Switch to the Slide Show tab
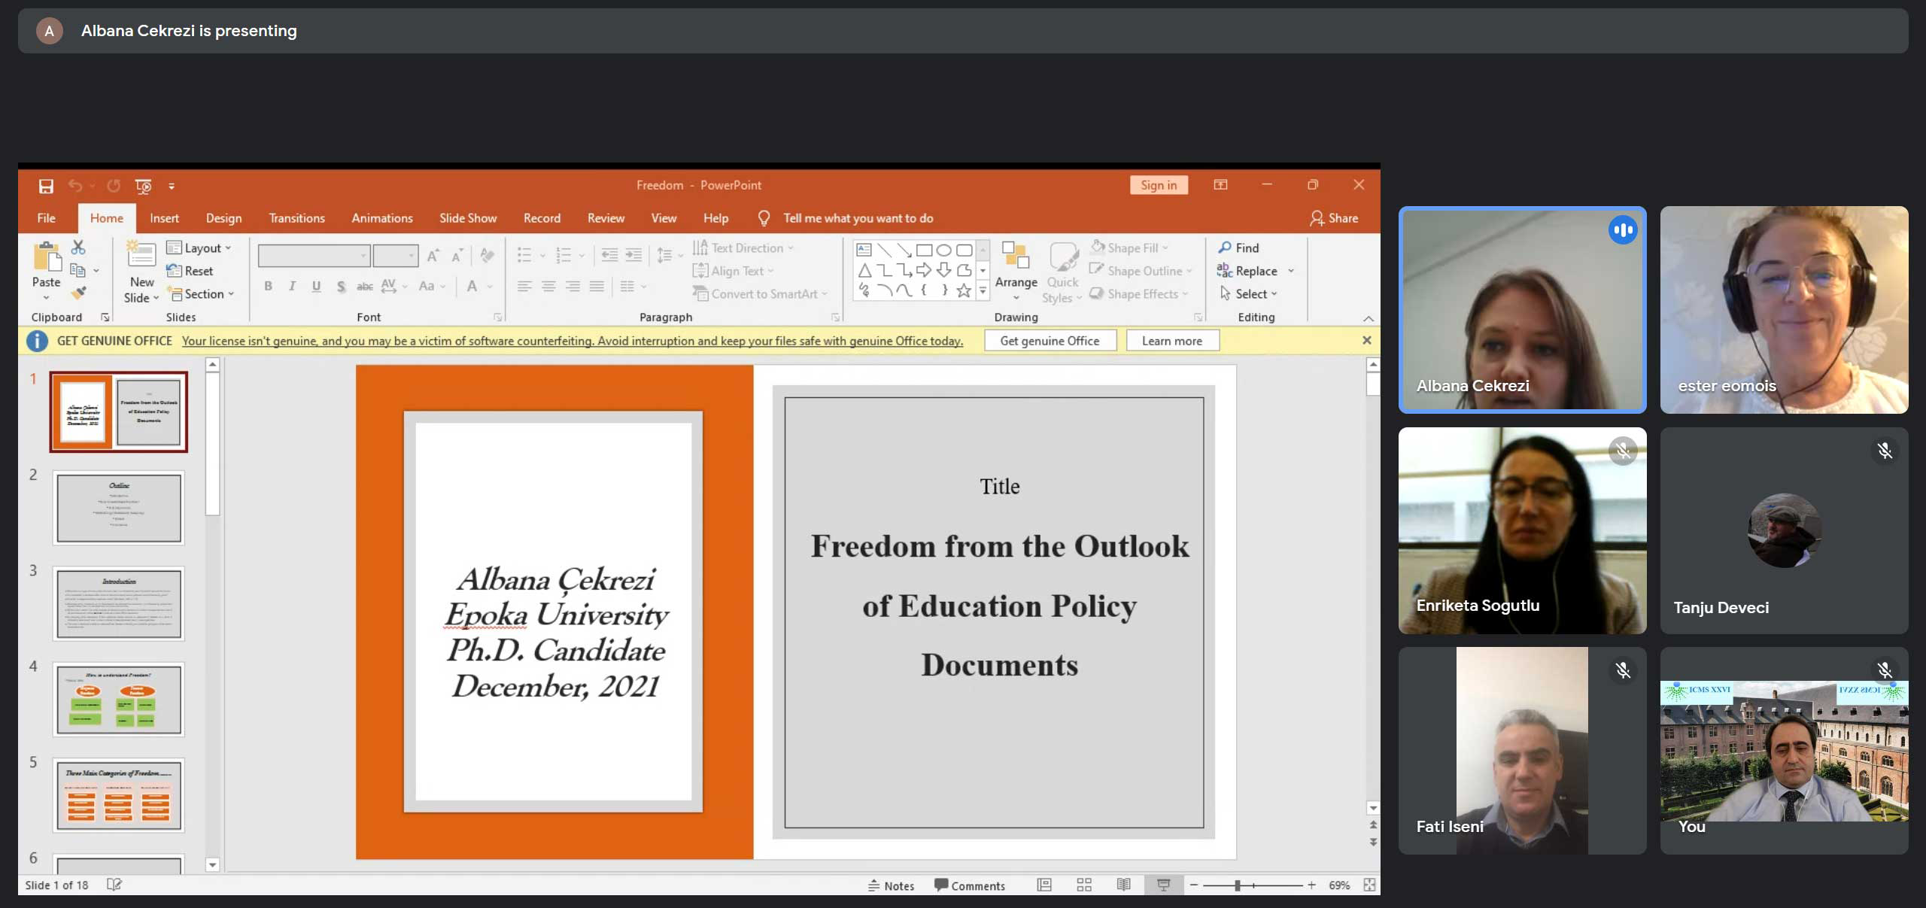Image resolution: width=1926 pixels, height=908 pixels. (x=467, y=218)
